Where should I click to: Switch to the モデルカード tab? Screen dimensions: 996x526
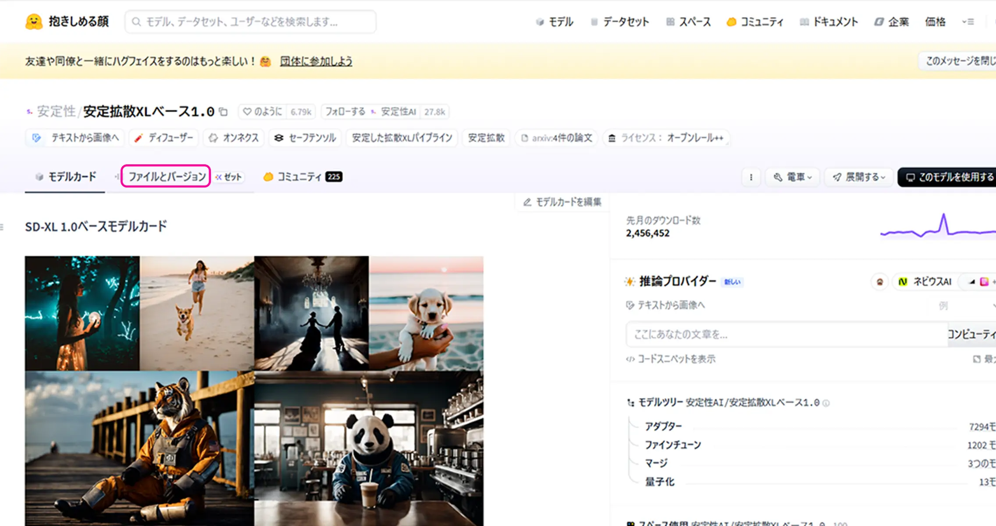tap(65, 177)
